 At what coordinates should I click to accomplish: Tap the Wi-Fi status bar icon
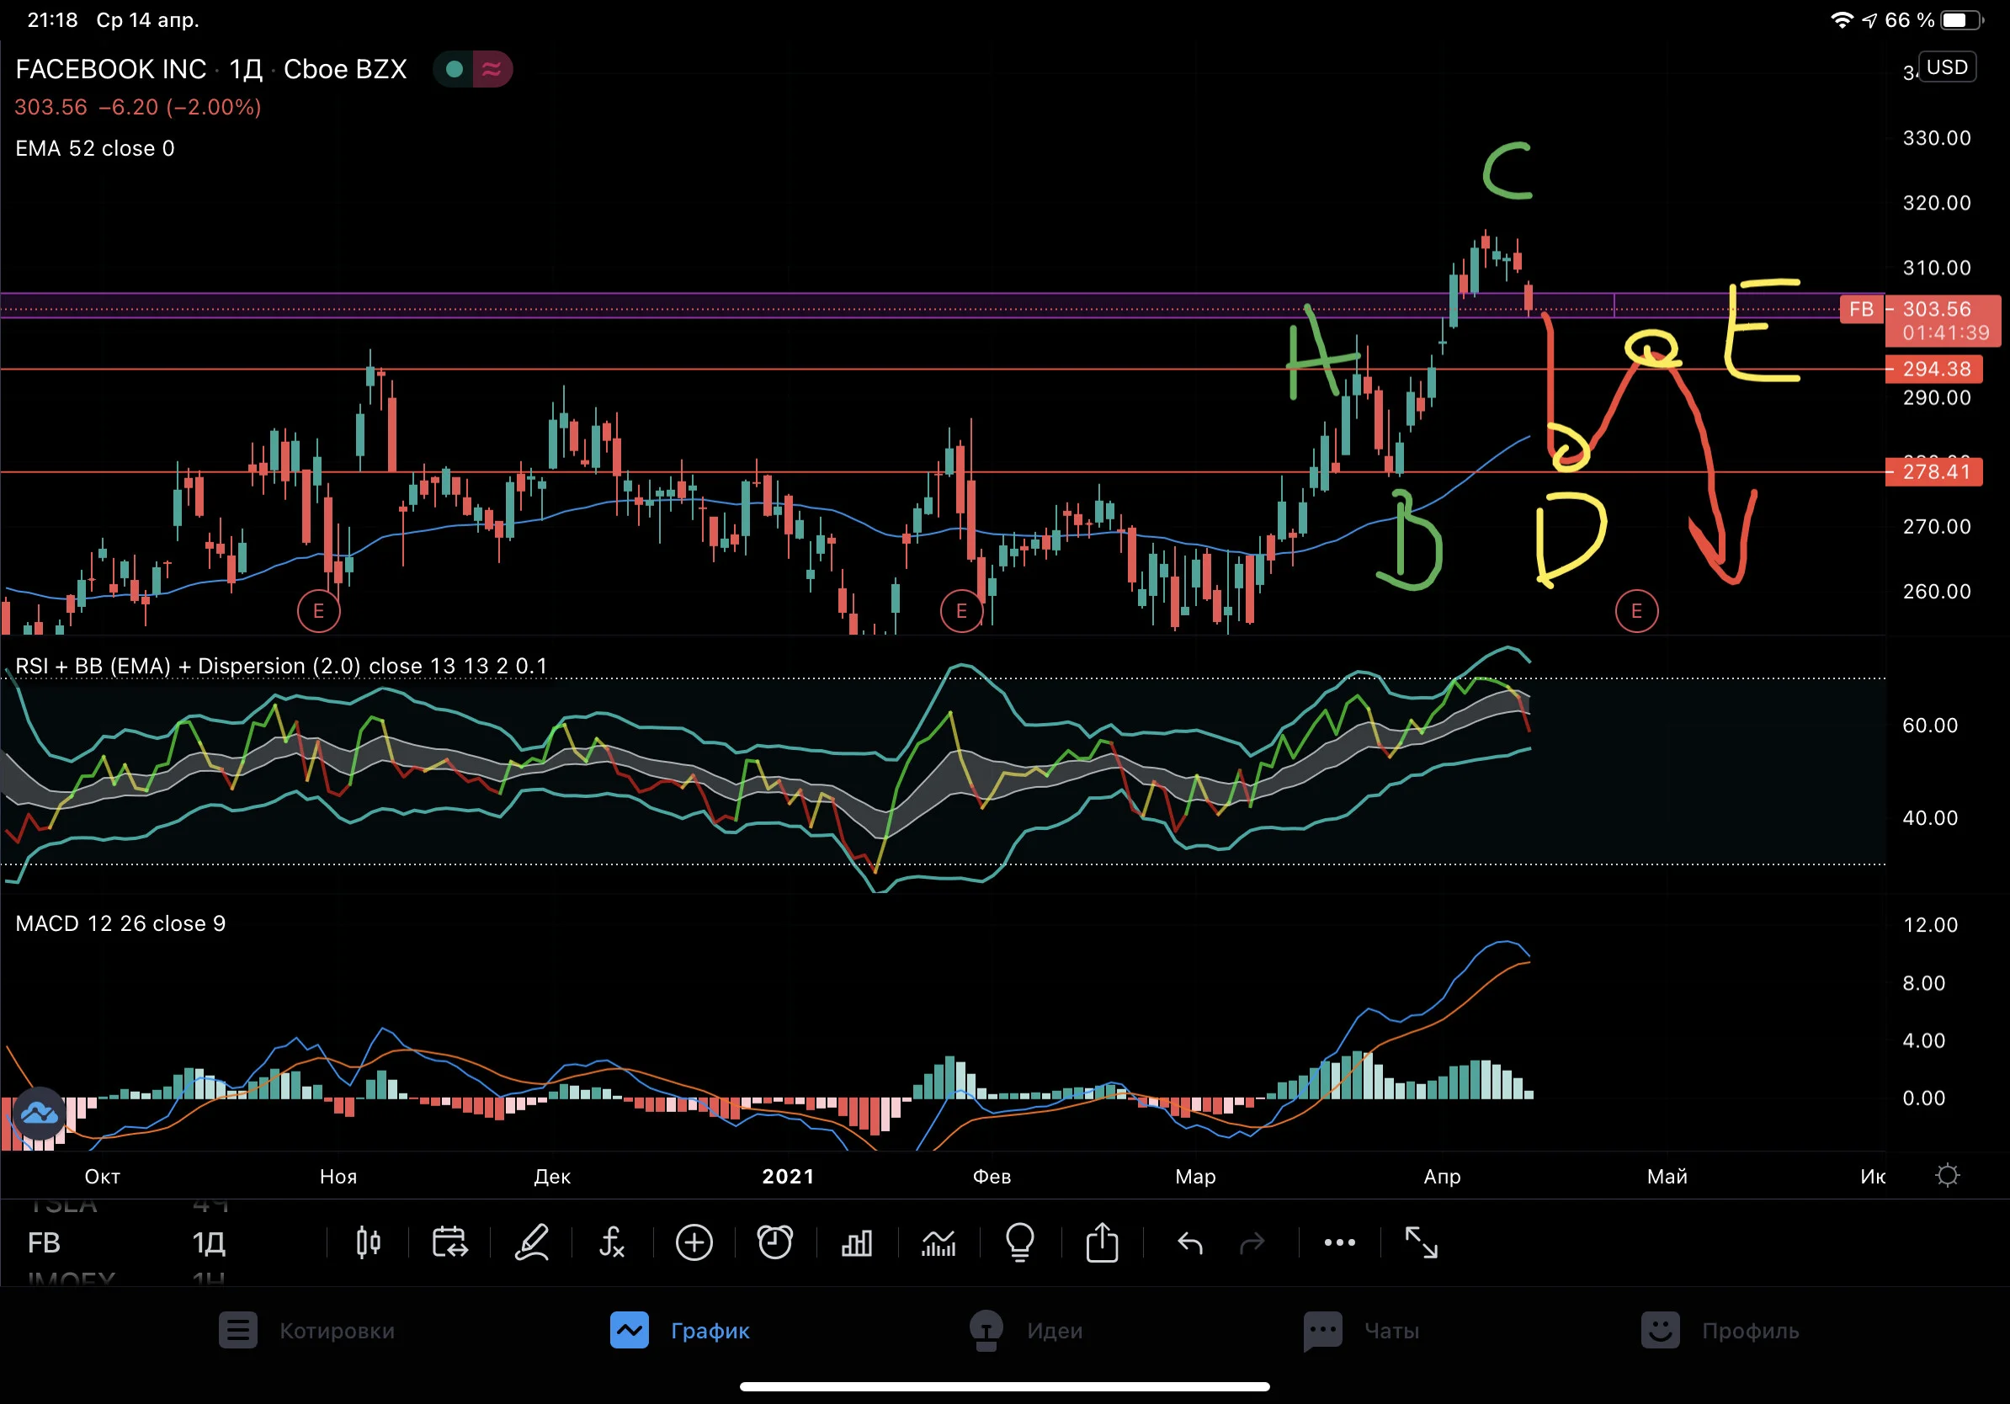click(x=1842, y=20)
